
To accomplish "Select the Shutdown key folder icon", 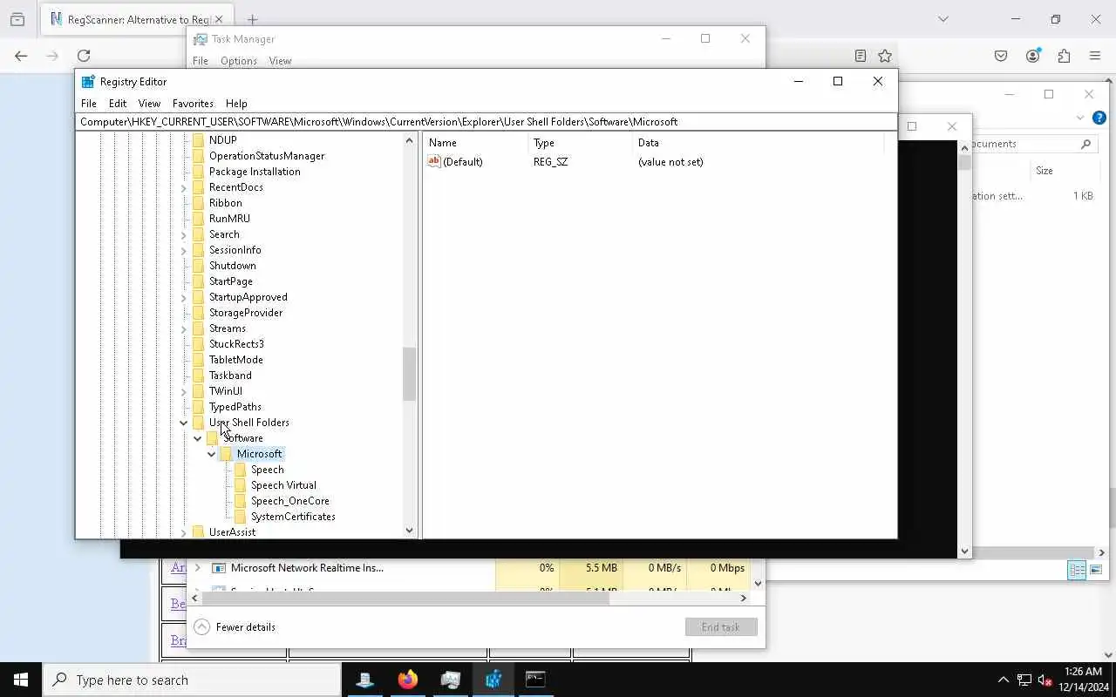I will click(x=198, y=266).
